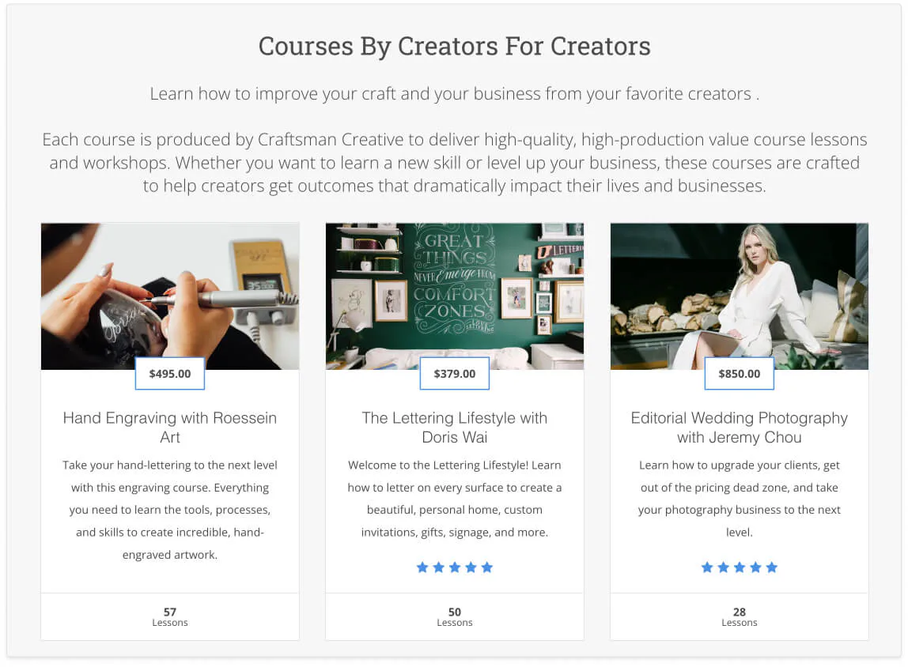The width and height of the screenshot is (908, 667).
Task: Select the $379.00 price tag
Action: (455, 374)
